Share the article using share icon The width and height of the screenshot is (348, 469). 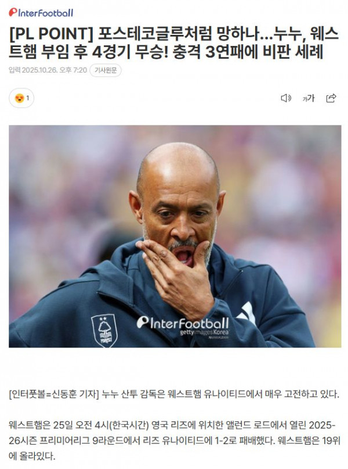pyautogui.click(x=331, y=98)
